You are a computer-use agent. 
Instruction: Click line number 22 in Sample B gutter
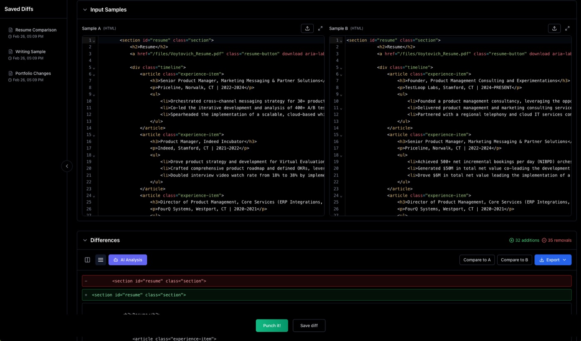(336, 182)
